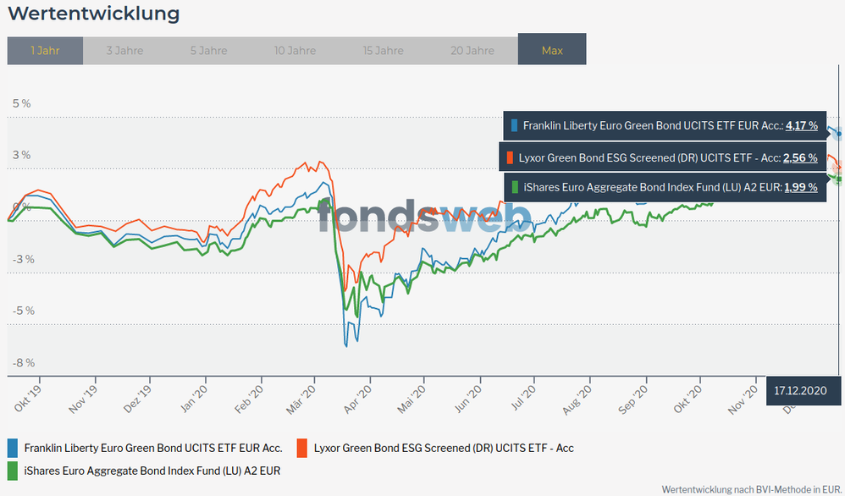Screen dimensions: 845x496
Task: Click orange legend swatch for Lyxor Green Bond
Action: pyautogui.click(x=302, y=448)
